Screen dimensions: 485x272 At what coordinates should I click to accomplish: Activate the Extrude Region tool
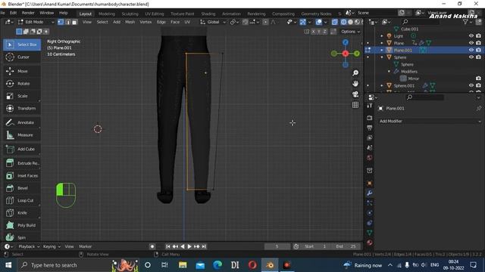point(22,163)
